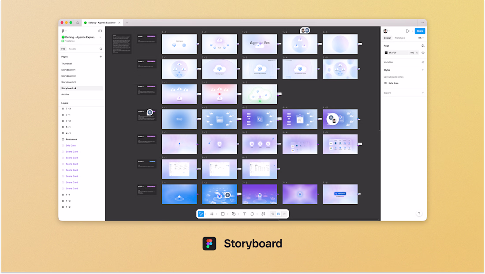
Task: Expand the file name dropdown chevron
Action: pos(100,37)
